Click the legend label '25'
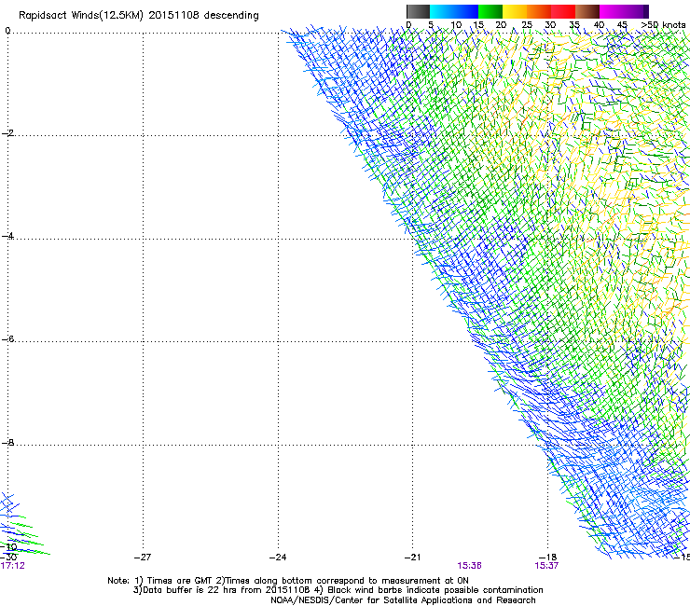Viewport: 690px width, 606px height. [527, 25]
